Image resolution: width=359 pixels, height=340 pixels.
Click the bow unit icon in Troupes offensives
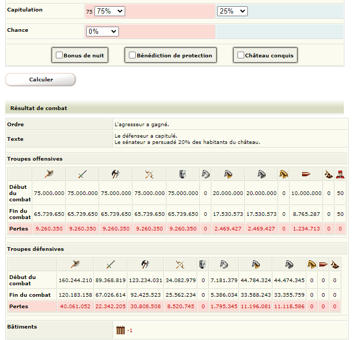tap(149, 174)
